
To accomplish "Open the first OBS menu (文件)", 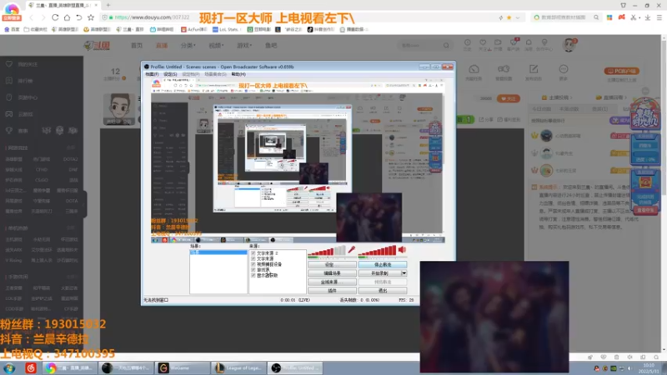I will click(152, 74).
